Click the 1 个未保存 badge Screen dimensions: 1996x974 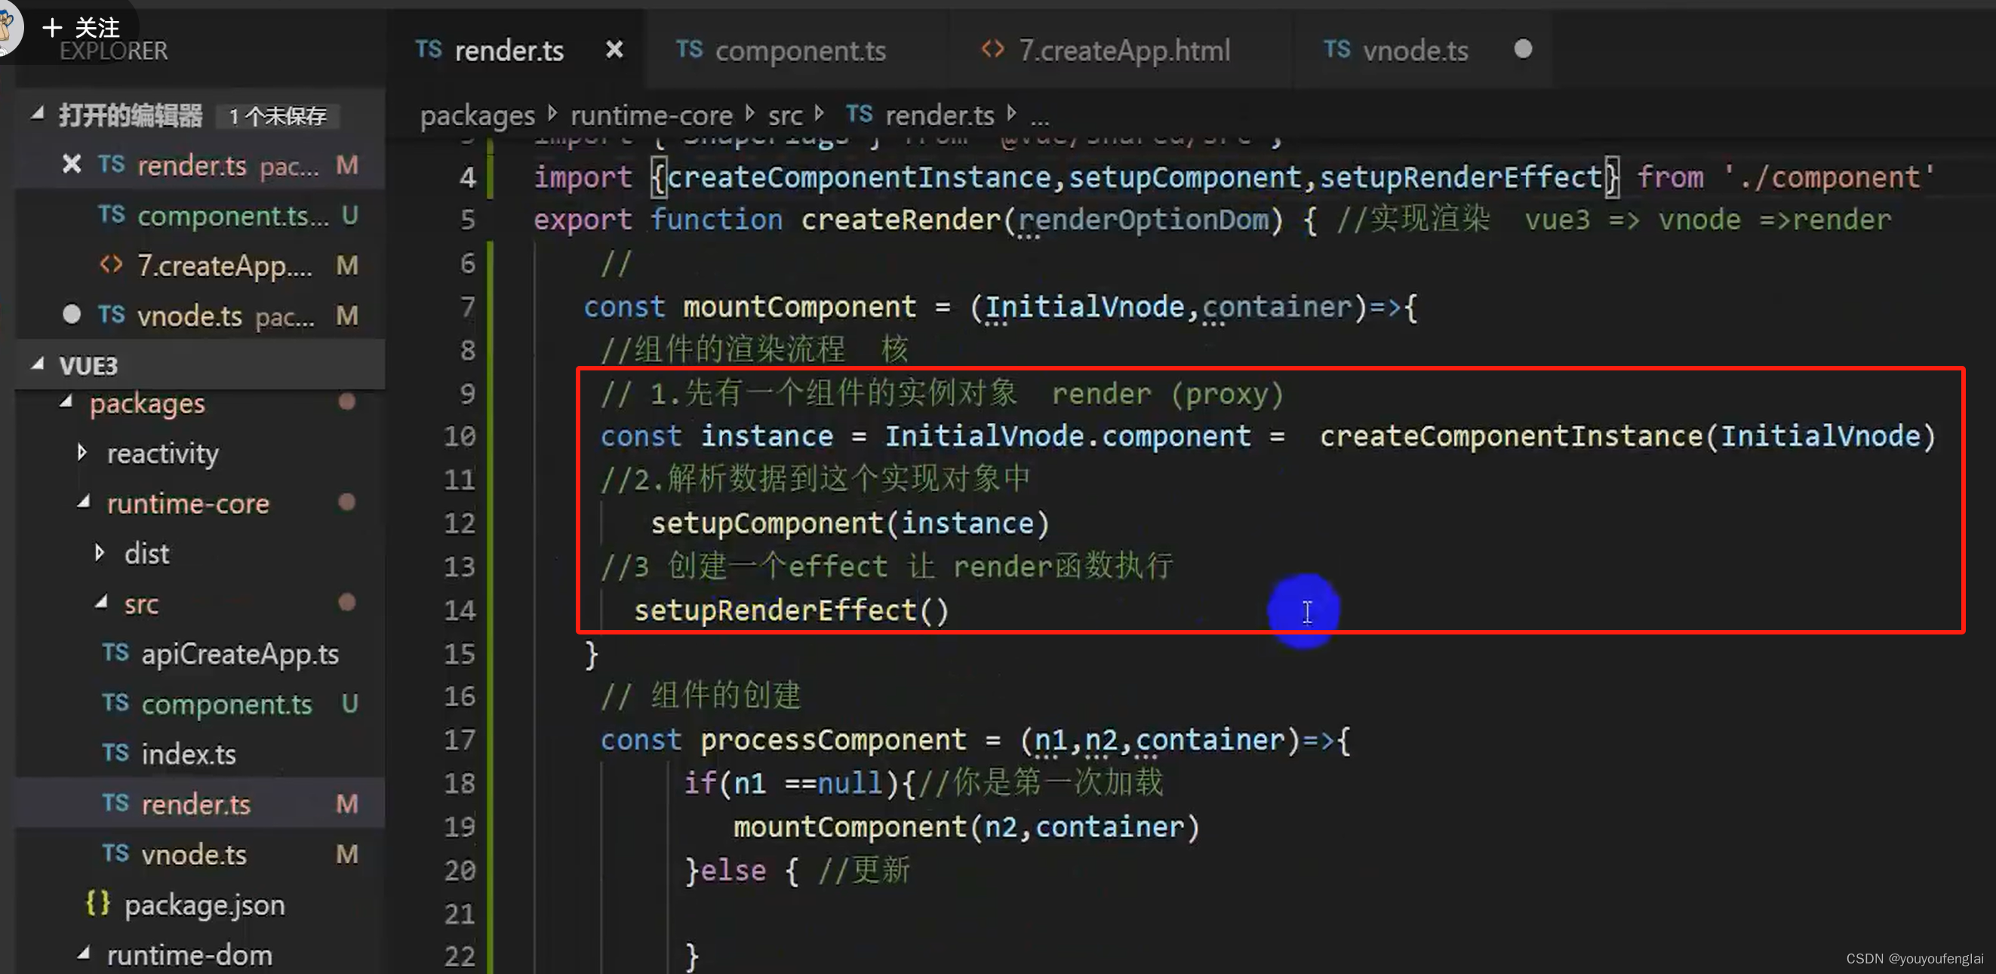tap(278, 116)
